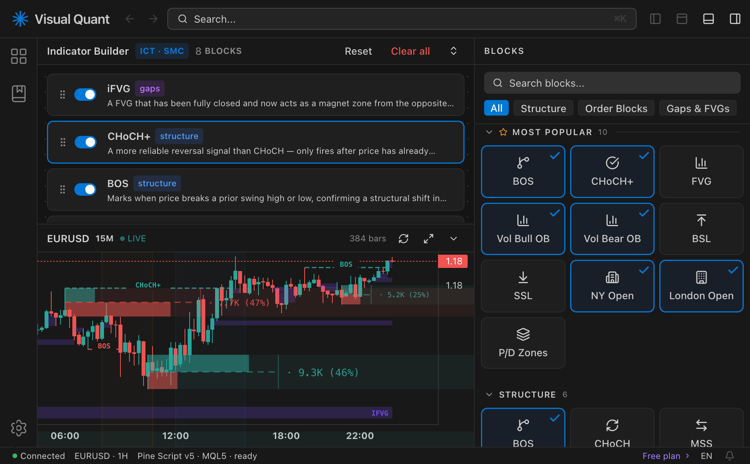The width and height of the screenshot is (750, 464).
Task: Expand the chart to fullscreen
Action: tap(429, 238)
